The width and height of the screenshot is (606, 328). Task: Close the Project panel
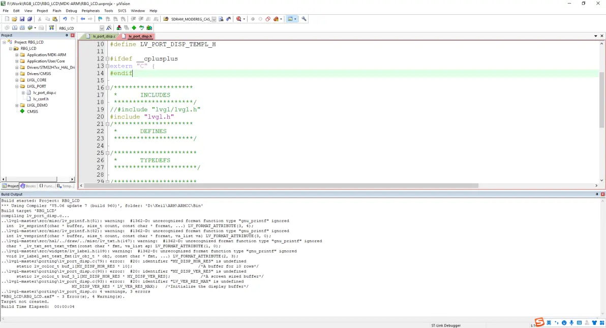73,36
